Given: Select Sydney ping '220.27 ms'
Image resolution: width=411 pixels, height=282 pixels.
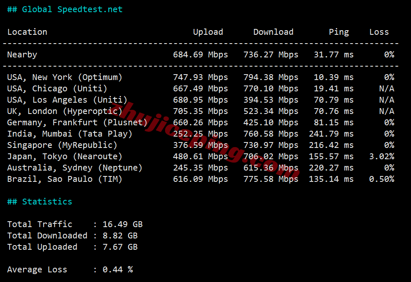Looking at the screenshot, I should coord(331,168).
